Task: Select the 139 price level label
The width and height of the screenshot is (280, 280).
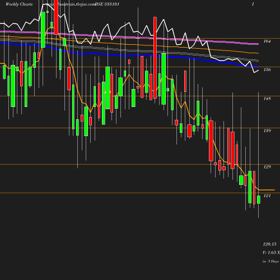Action: click(267, 130)
